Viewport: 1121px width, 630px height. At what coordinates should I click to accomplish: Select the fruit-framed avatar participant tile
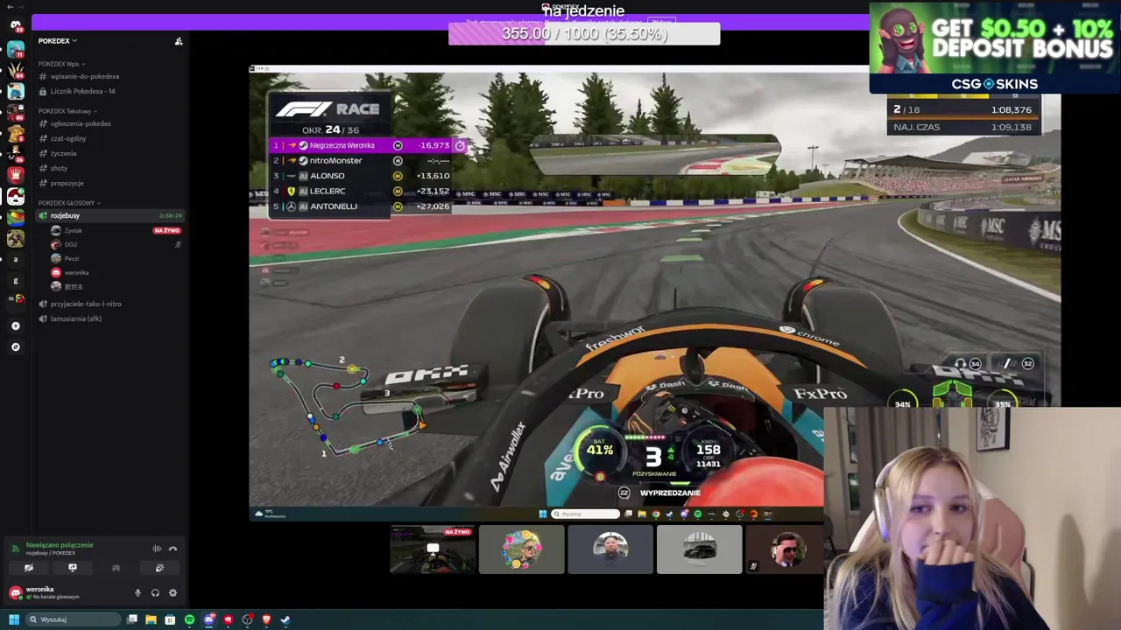(x=521, y=549)
